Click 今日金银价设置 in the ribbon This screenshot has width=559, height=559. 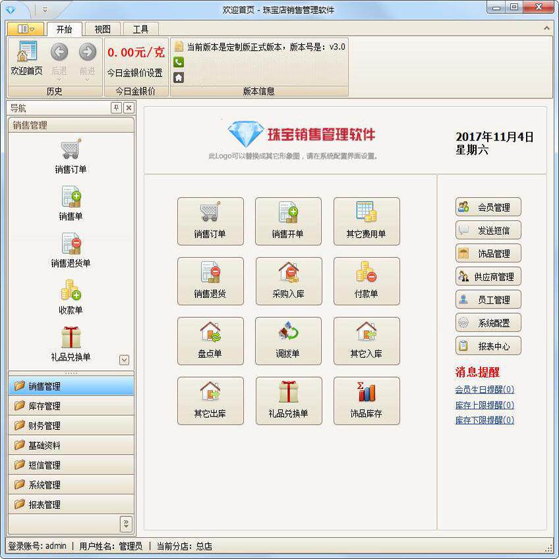click(x=134, y=73)
